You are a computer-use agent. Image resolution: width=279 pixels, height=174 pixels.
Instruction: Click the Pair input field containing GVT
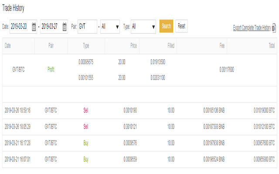(x=87, y=27)
